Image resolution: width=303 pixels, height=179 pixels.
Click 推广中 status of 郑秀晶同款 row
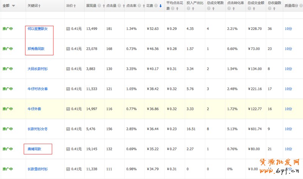(x=8, y=49)
